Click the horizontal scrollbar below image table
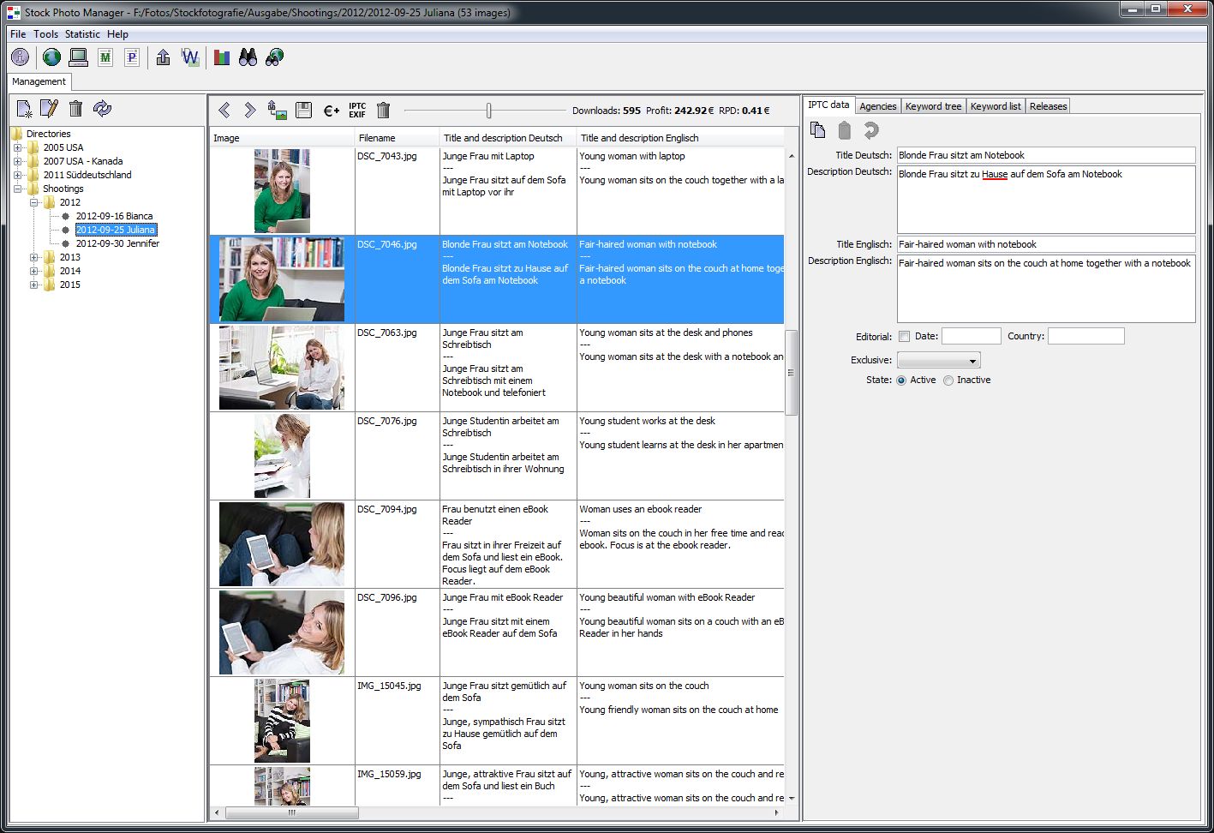This screenshot has width=1214, height=833. point(290,812)
